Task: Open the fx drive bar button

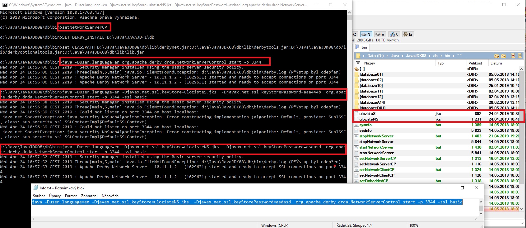Action: [408, 34]
